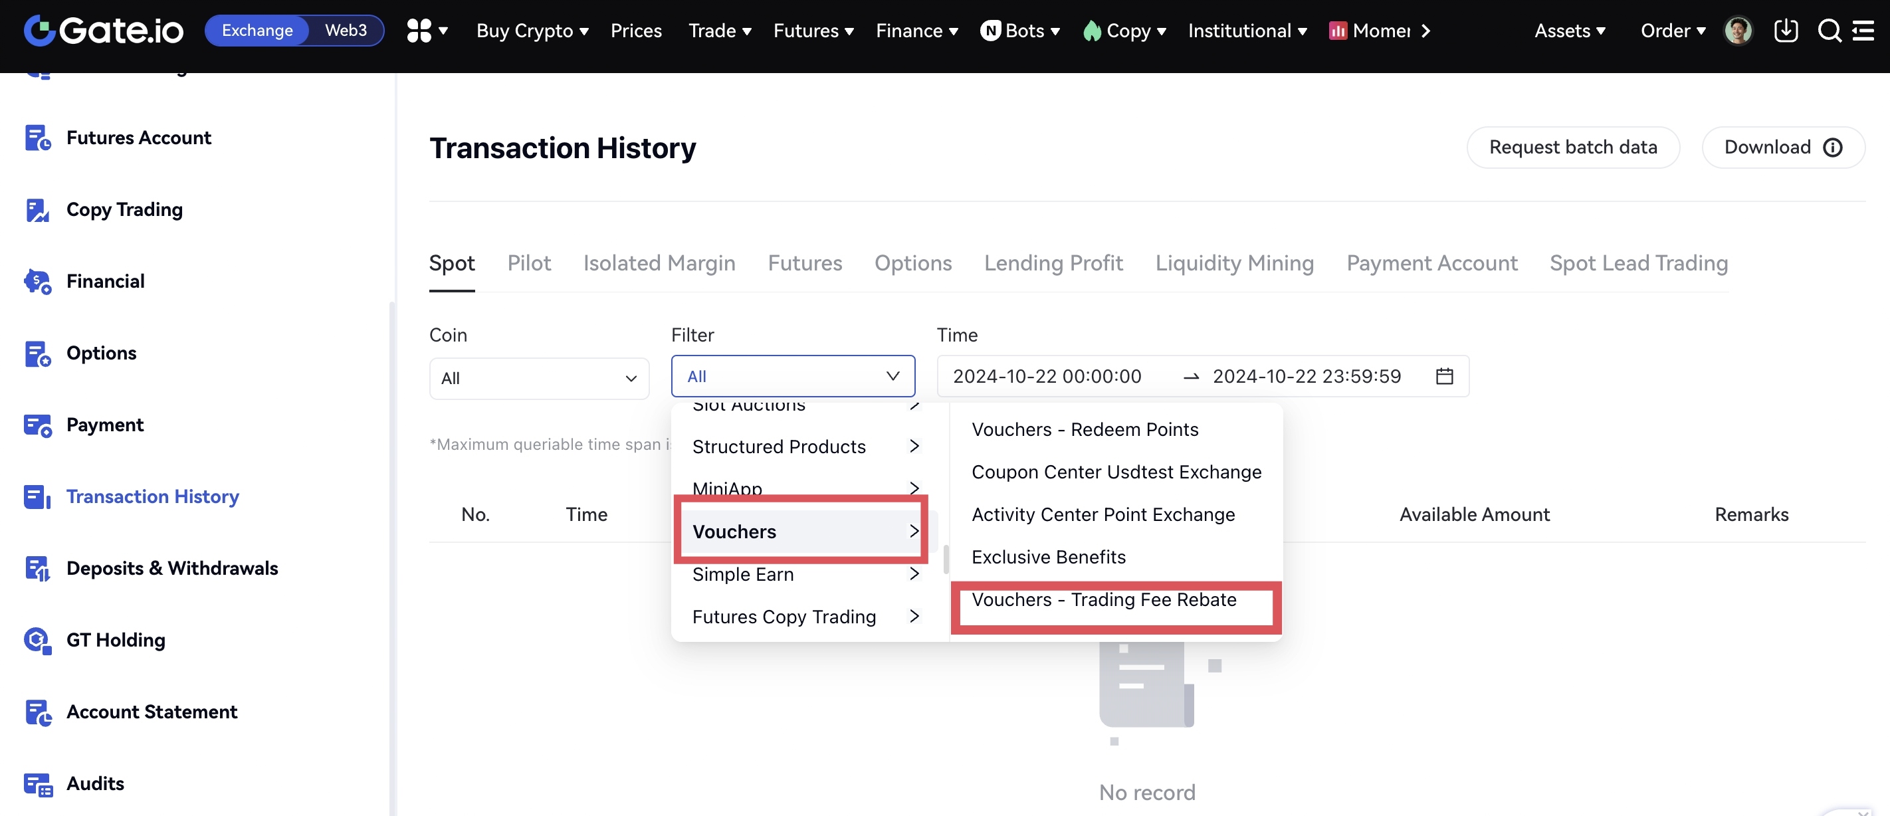The image size is (1890, 816).
Task: Click the start time input field
Action: pyautogui.click(x=1047, y=377)
